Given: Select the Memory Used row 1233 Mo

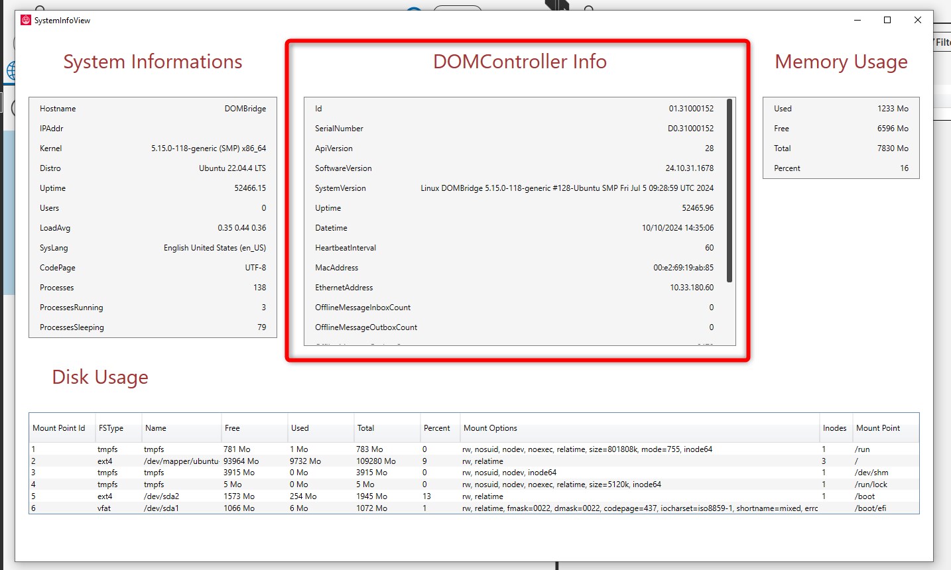Looking at the screenshot, I should (841, 109).
